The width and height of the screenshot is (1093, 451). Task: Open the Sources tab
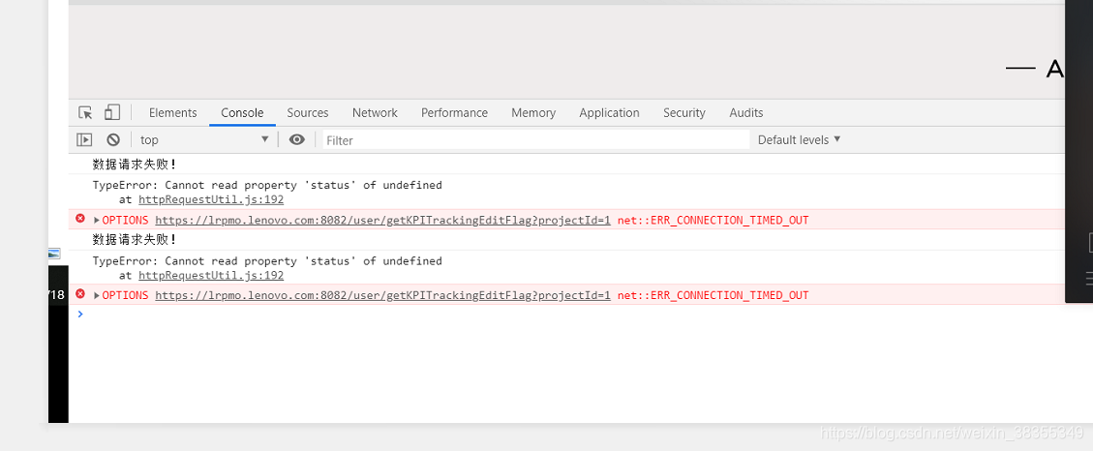click(x=308, y=113)
